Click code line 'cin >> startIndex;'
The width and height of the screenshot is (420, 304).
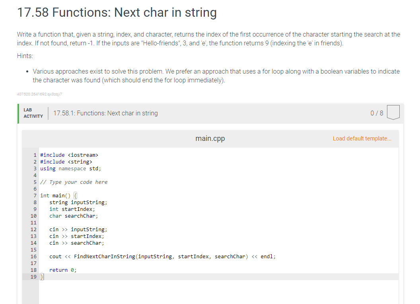(77, 236)
